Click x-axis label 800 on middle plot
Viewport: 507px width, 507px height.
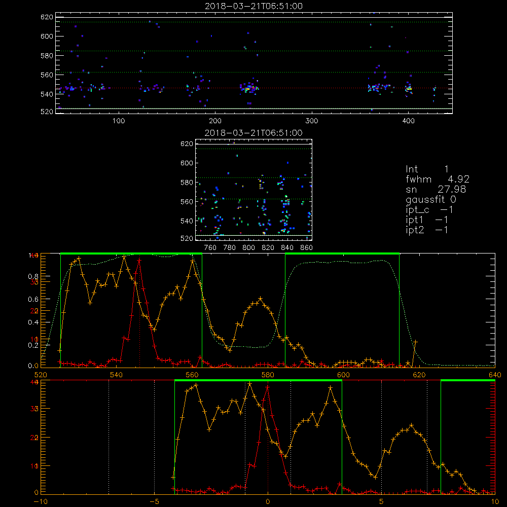pyautogui.click(x=248, y=248)
